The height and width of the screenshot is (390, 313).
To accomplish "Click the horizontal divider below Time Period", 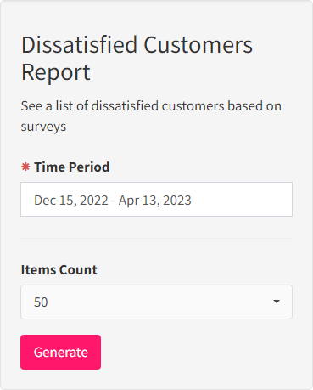I will pyautogui.click(x=156, y=238).
